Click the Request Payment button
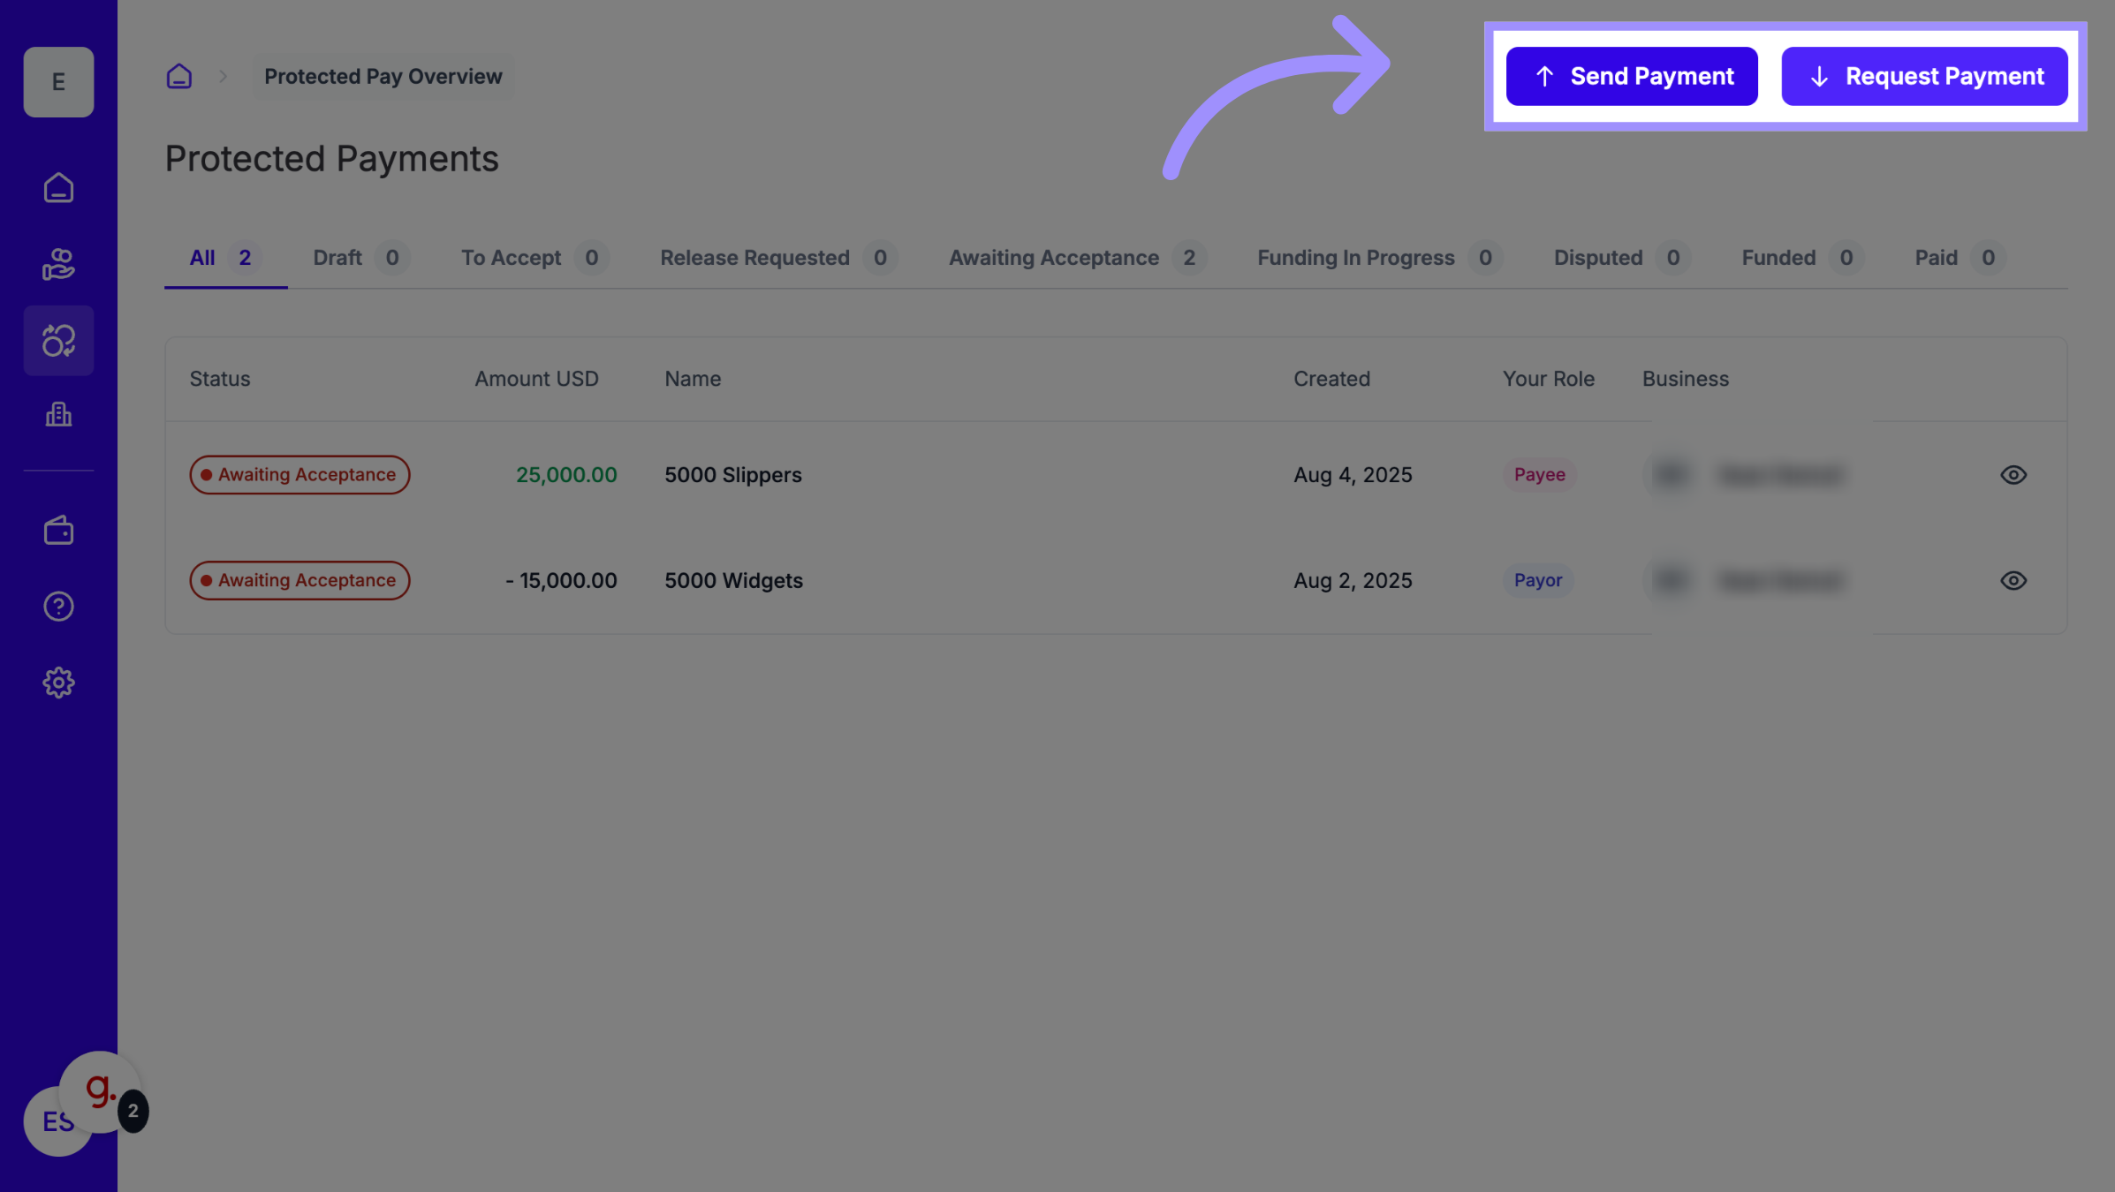The image size is (2115, 1192). tap(1923, 77)
